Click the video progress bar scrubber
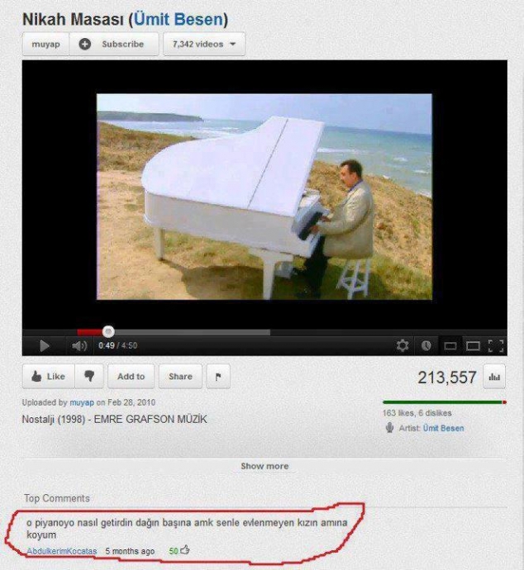The height and width of the screenshot is (570, 524). [x=108, y=331]
